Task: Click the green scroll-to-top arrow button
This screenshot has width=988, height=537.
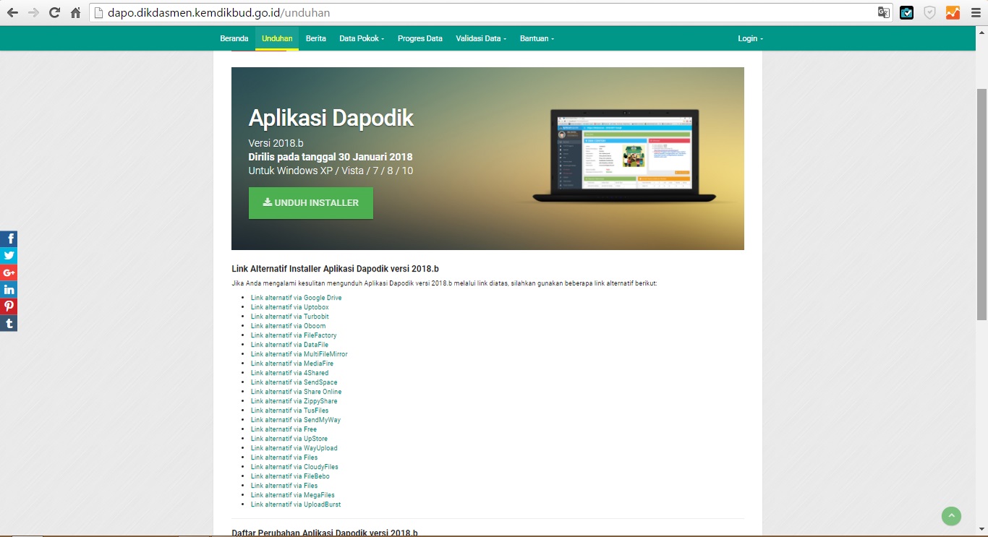Action: (x=950, y=516)
